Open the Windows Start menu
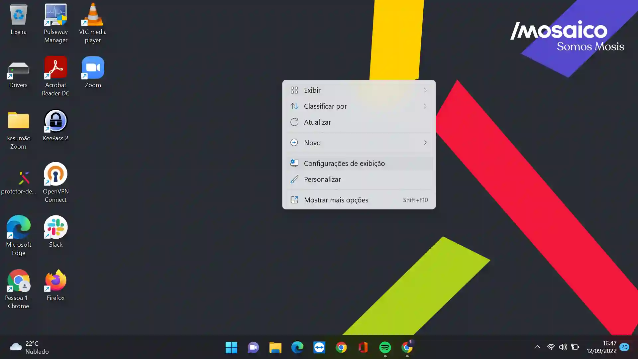638x359 pixels. pos(231,347)
